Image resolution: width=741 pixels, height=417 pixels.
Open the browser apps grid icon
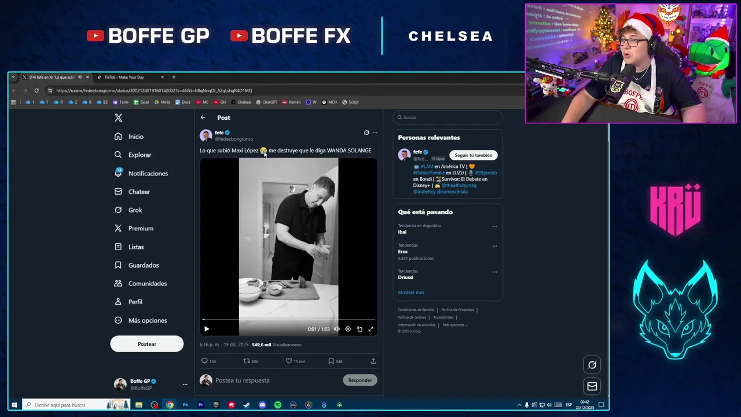(13, 102)
